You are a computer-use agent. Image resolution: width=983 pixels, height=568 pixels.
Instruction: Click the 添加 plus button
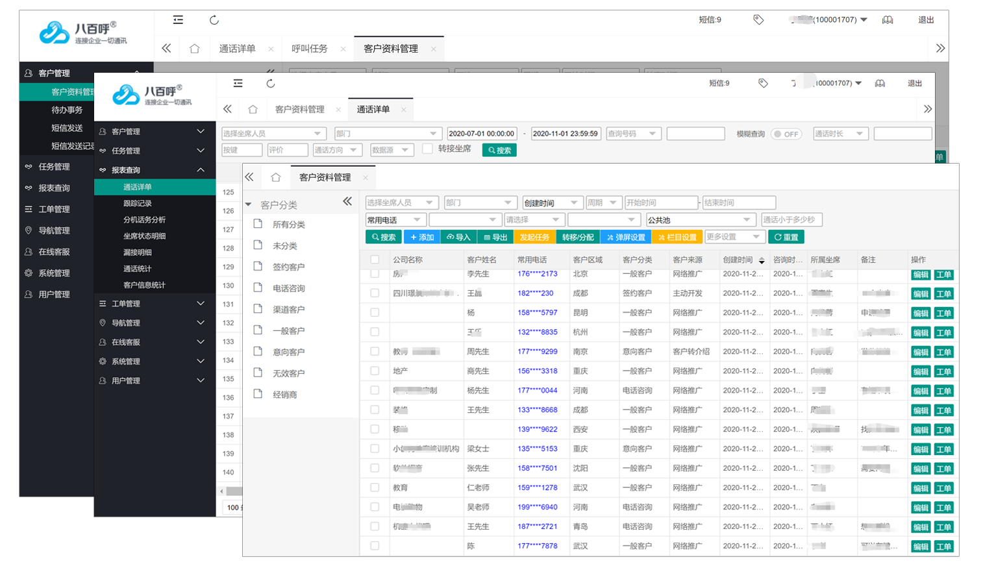point(422,238)
